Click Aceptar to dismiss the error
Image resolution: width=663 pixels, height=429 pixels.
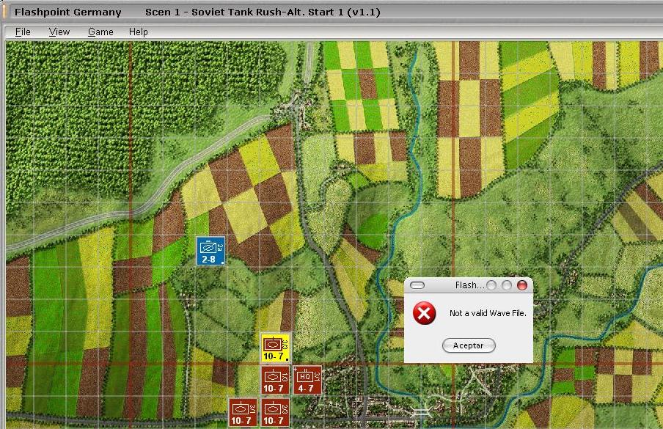(469, 345)
